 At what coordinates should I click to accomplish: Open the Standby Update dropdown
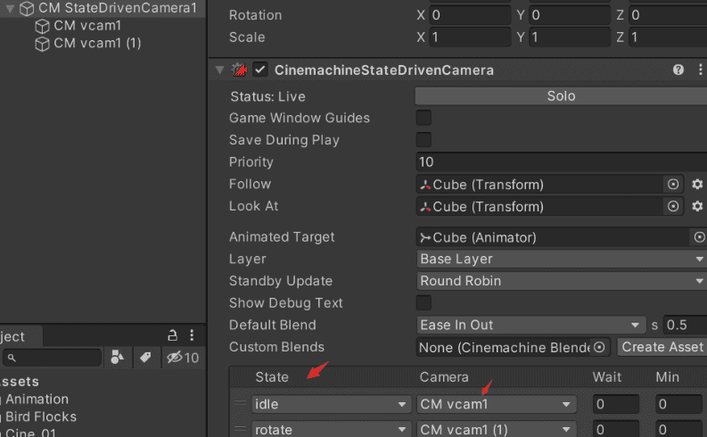click(x=561, y=281)
